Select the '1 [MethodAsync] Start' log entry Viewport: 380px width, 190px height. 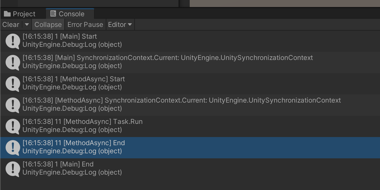pos(190,84)
